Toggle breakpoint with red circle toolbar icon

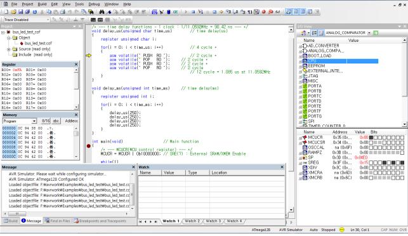[263, 11]
